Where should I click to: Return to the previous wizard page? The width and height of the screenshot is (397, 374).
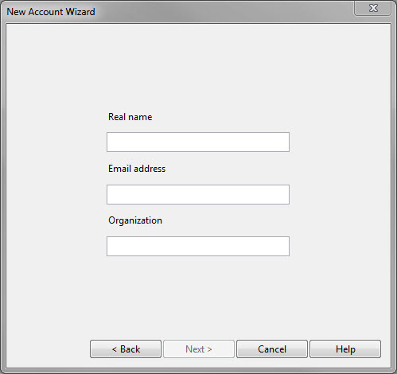[x=126, y=349]
